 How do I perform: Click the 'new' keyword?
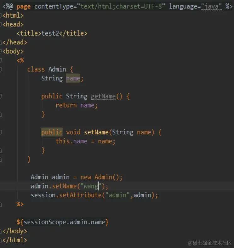coord(86,177)
